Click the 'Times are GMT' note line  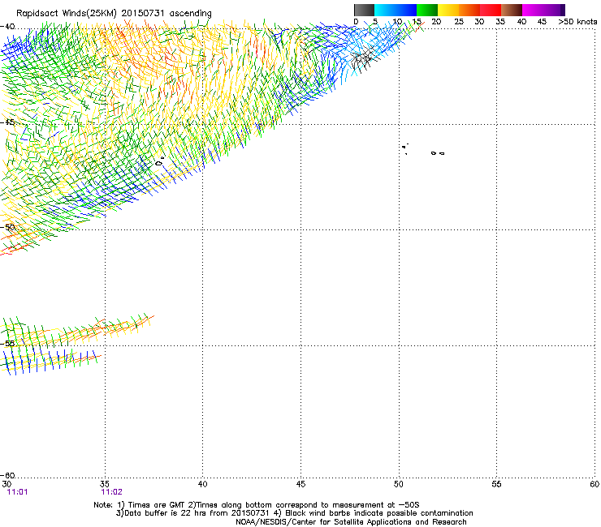tap(257, 505)
